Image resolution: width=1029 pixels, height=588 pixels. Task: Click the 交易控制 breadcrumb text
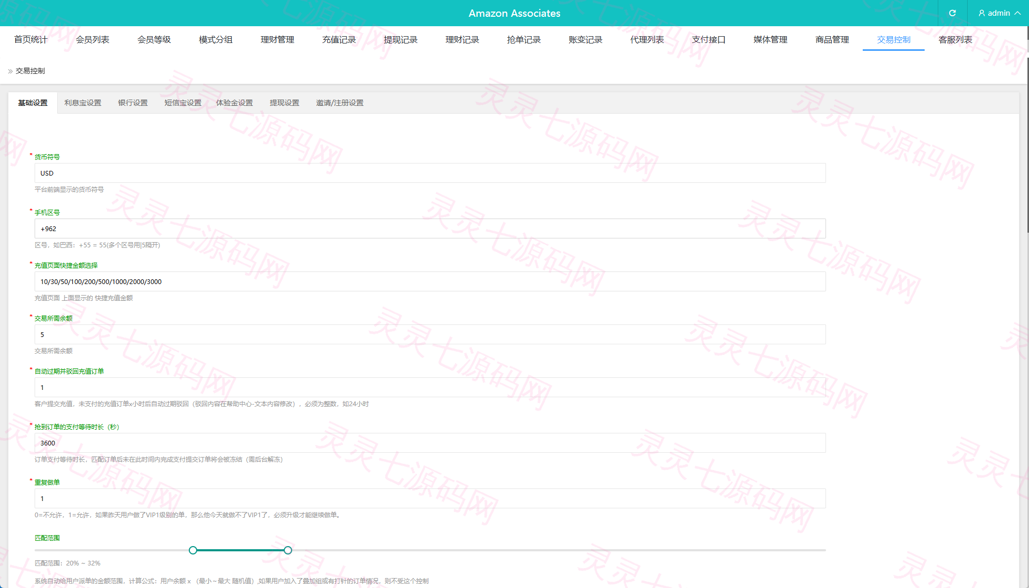click(30, 71)
